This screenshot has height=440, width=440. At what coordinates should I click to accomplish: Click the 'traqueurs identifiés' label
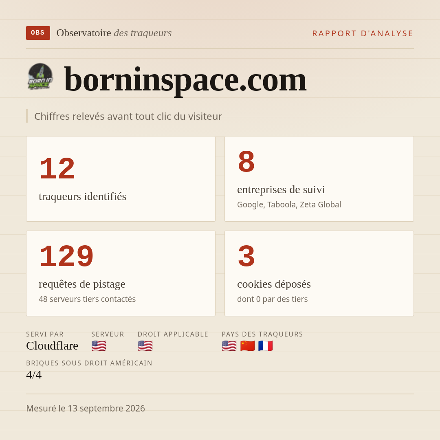tap(82, 196)
